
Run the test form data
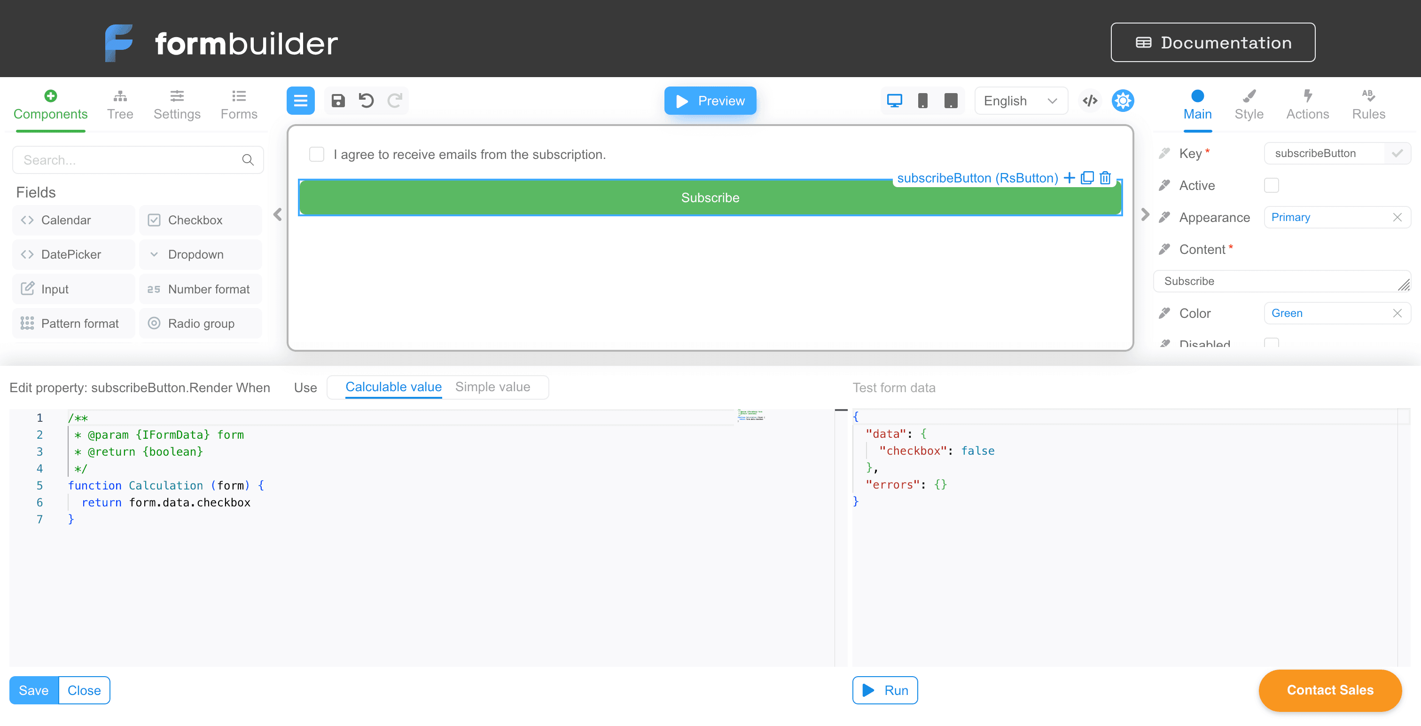[x=885, y=690]
